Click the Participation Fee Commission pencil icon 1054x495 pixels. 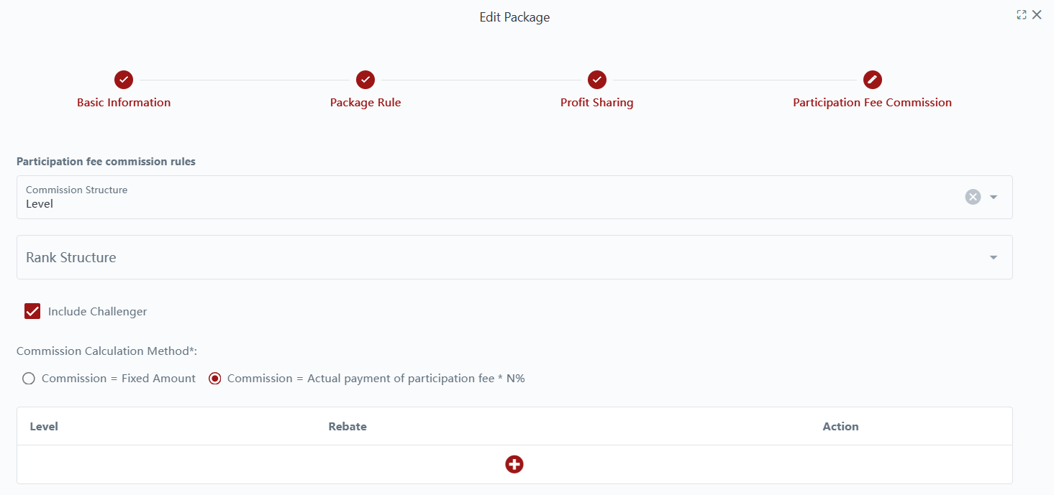click(872, 80)
